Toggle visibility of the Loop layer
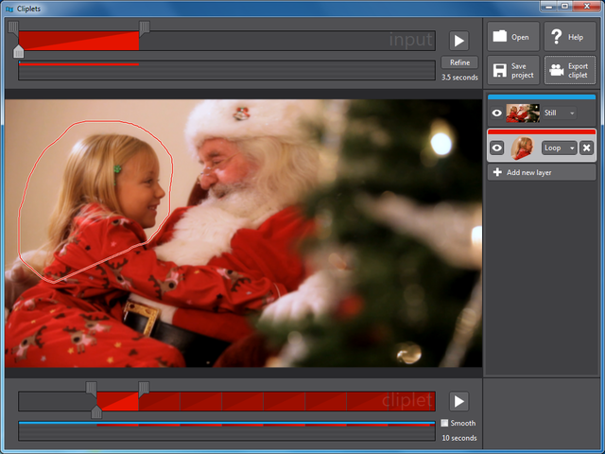Image resolution: width=605 pixels, height=454 pixels. click(496, 148)
